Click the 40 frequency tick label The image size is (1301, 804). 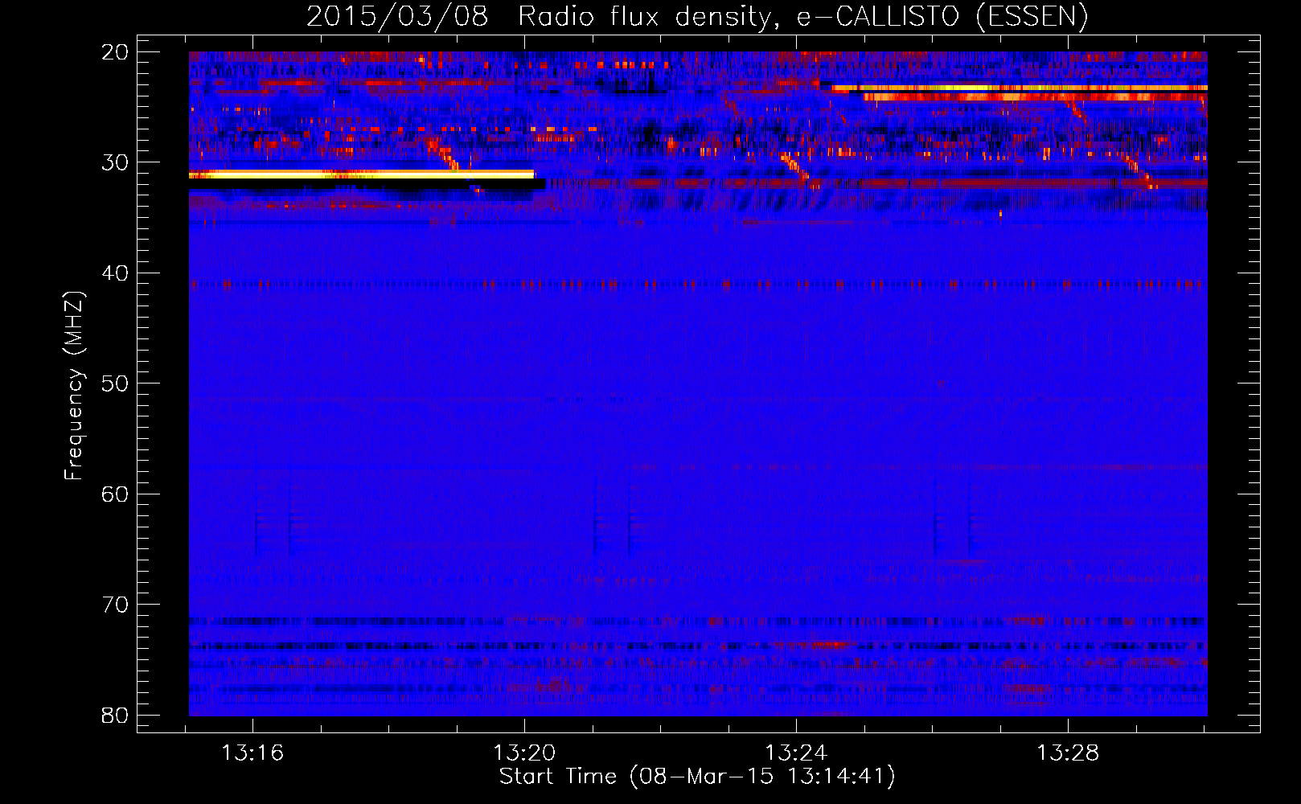point(115,273)
